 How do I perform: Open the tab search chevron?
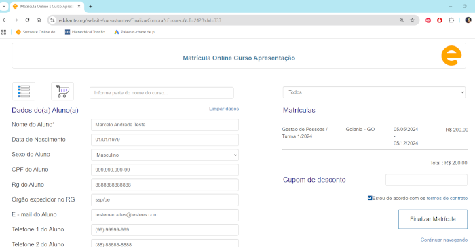[x=4, y=6]
